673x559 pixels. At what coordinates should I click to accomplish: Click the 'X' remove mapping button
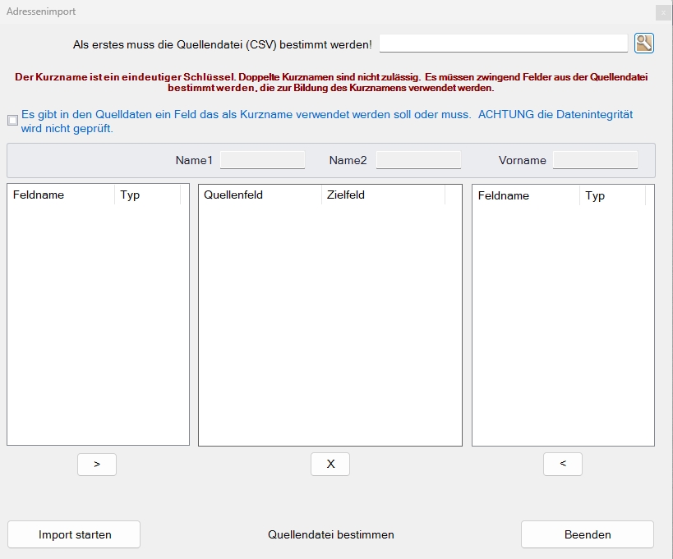click(x=330, y=465)
